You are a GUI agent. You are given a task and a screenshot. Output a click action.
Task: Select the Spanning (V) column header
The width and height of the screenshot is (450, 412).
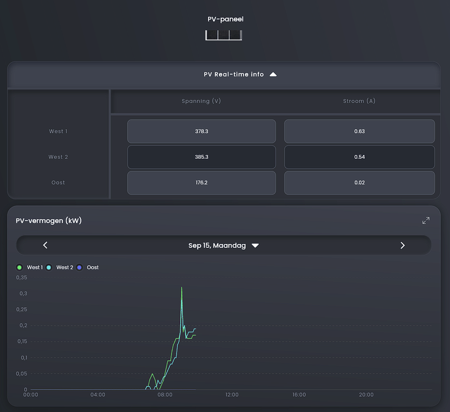pos(201,101)
